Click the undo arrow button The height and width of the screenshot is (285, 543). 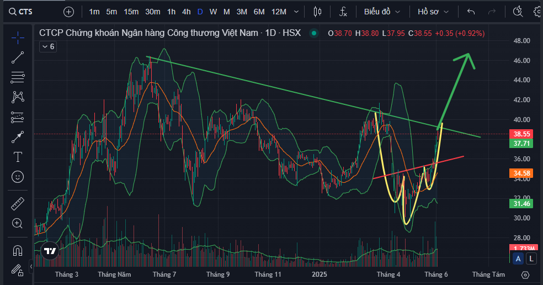click(x=471, y=12)
